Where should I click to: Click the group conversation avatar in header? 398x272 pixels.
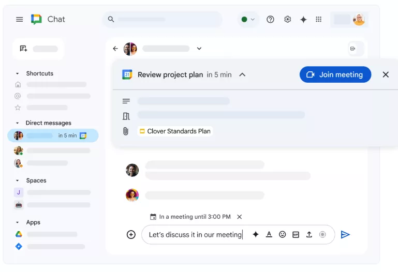coord(130,49)
